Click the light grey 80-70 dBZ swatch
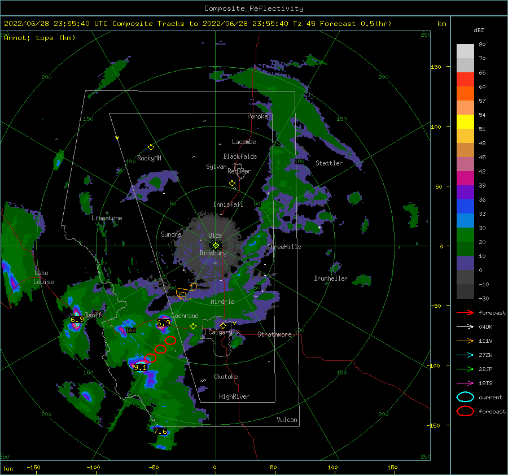The image size is (508, 475). point(465,51)
